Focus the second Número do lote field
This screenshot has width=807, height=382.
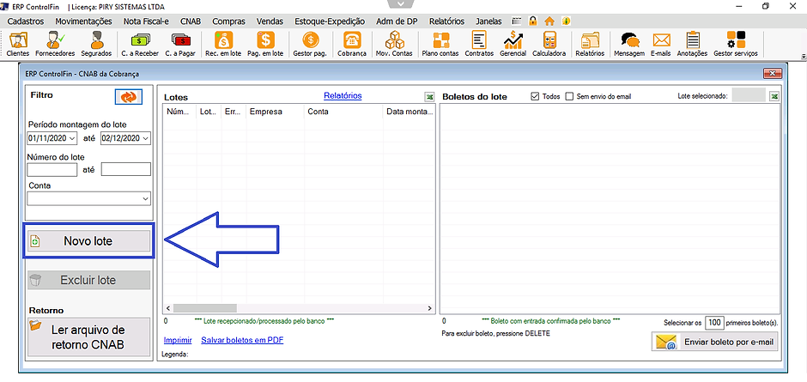click(126, 169)
